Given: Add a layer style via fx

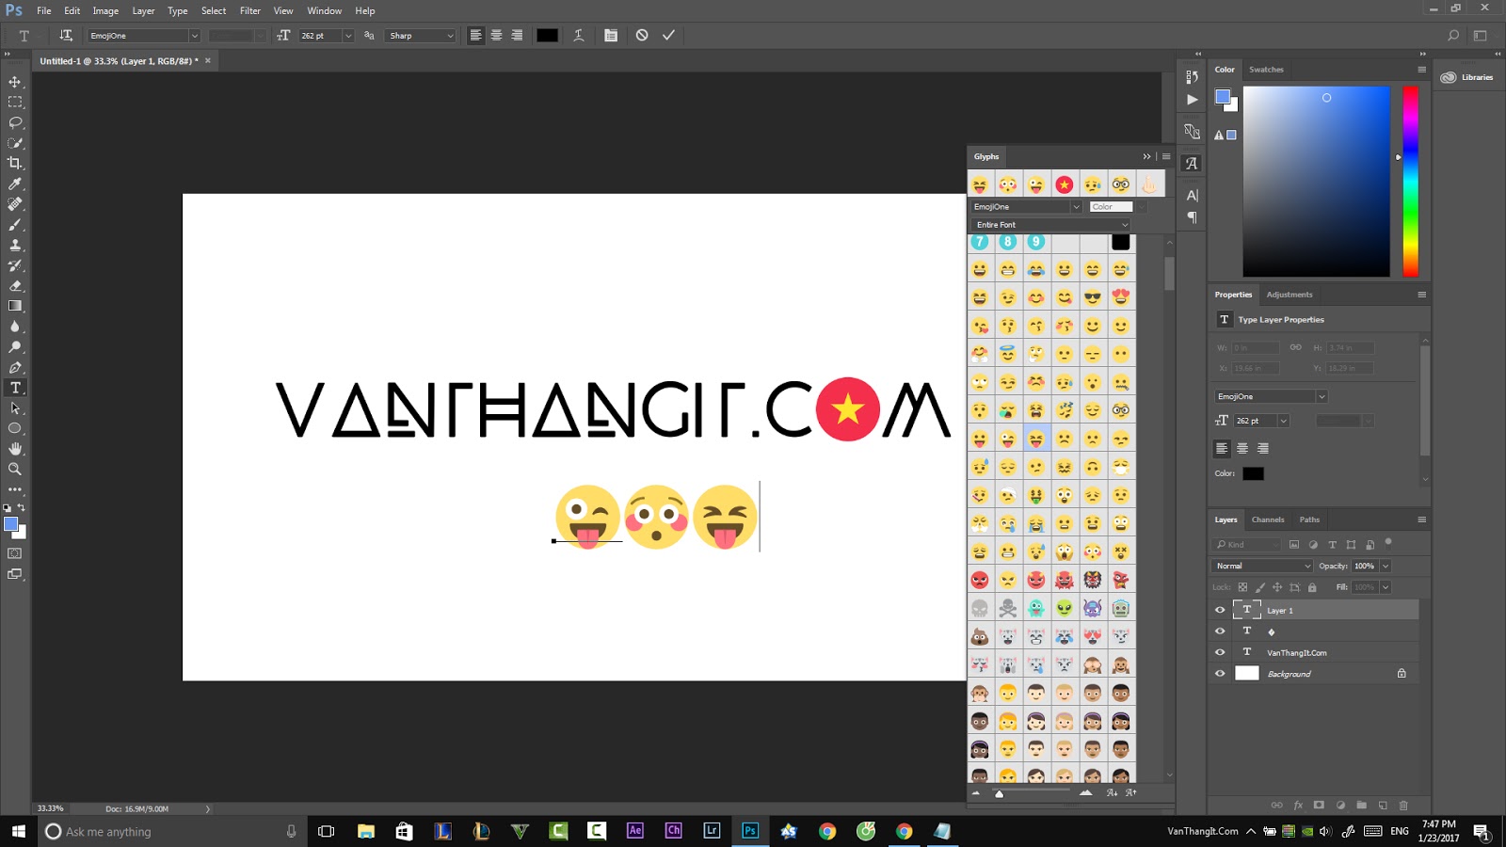Looking at the screenshot, I should pyautogui.click(x=1298, y=805).
